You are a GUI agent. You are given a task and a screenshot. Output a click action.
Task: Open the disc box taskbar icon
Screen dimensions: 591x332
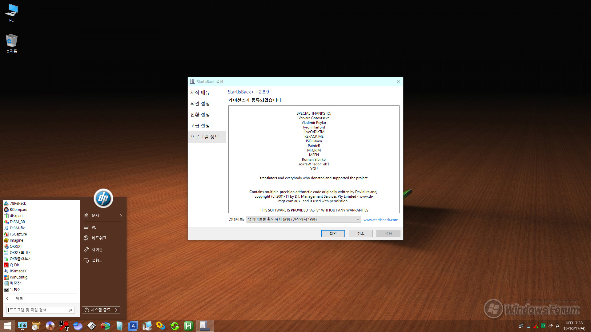pos(36,326)
